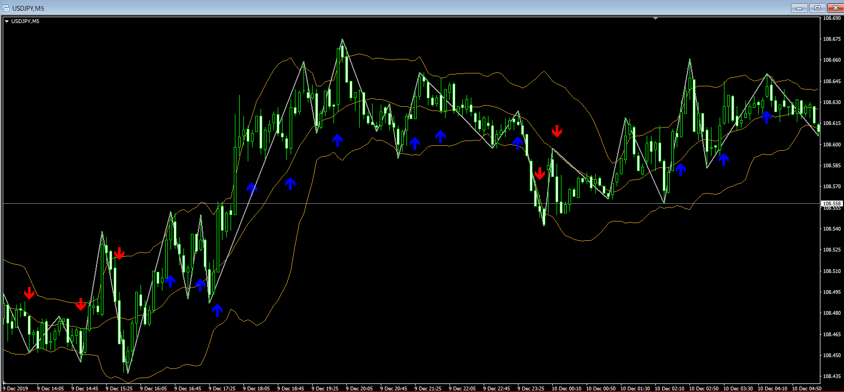Click the 9 Dec 21:25 time axis label
Image resolution: width=844 pixels, height=392 pixels.
[x=428, y=389]
